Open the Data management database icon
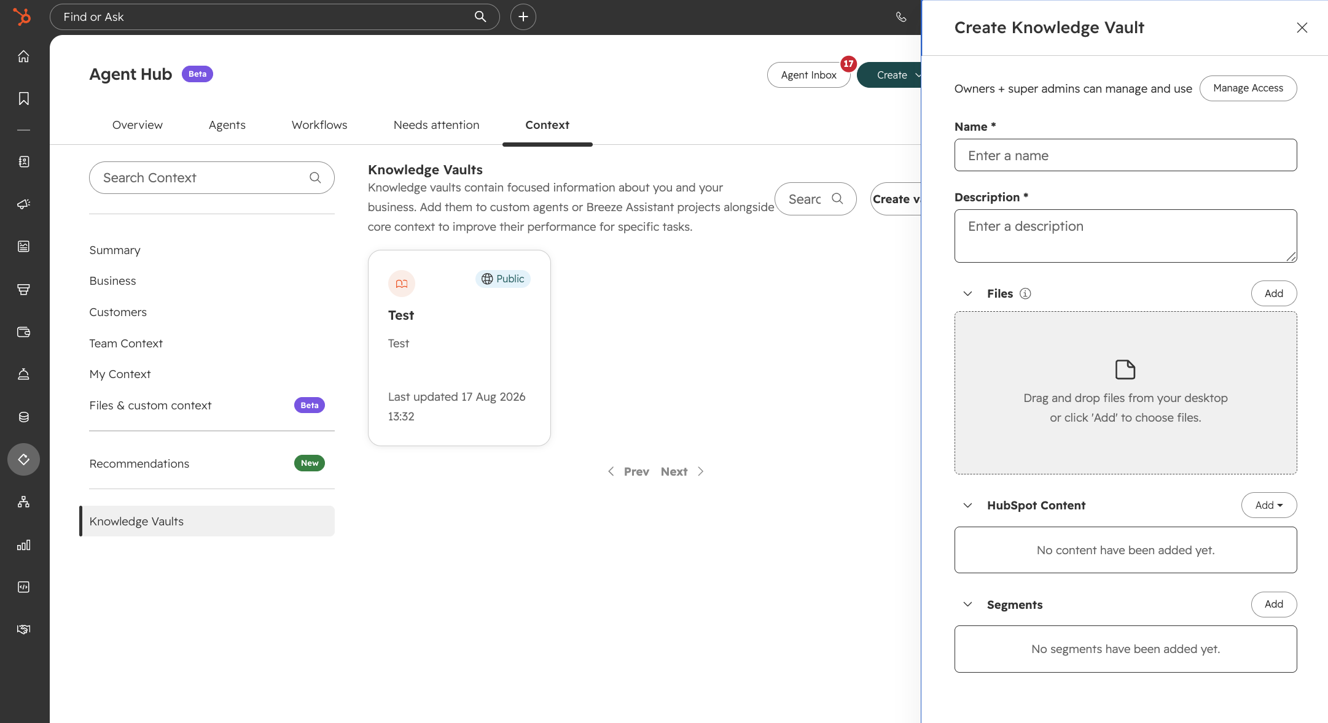 (x=23, y=417)
